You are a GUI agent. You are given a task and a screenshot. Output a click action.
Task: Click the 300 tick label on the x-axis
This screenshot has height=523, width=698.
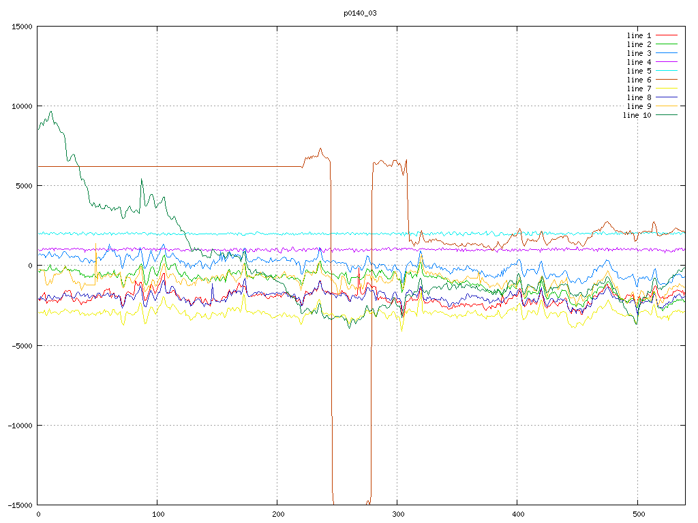[x=397, y=514]
